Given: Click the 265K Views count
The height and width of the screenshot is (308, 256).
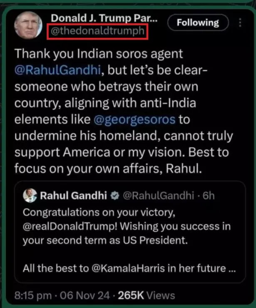Looking at the screenshot, I should pos(146,296).
